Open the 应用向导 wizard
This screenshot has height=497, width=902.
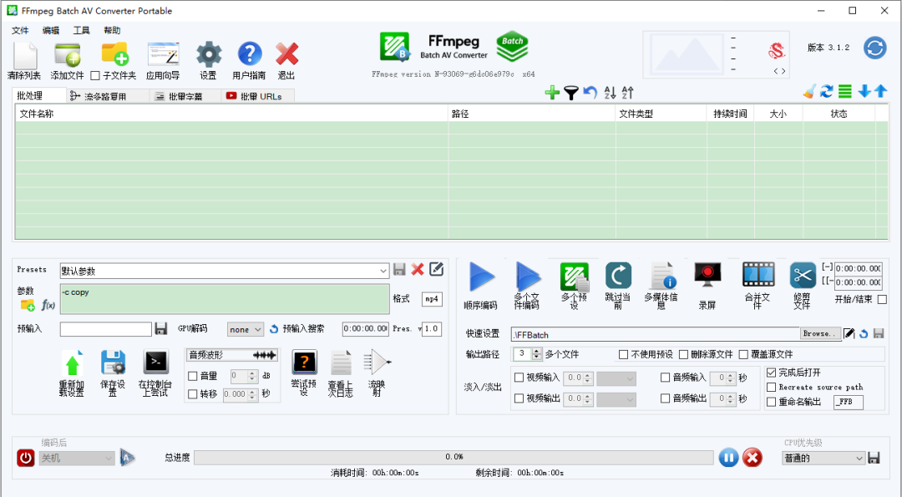pyautogui.click(x=164, y=55)
